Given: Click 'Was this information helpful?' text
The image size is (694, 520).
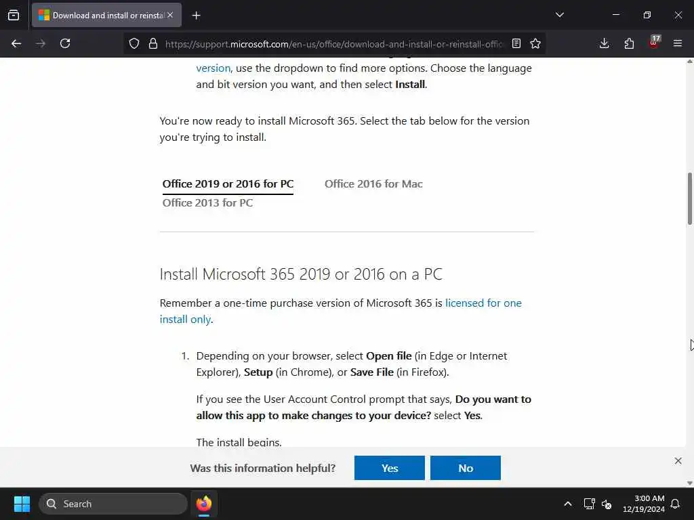Looking at the screenshot, I should [263, 469].
